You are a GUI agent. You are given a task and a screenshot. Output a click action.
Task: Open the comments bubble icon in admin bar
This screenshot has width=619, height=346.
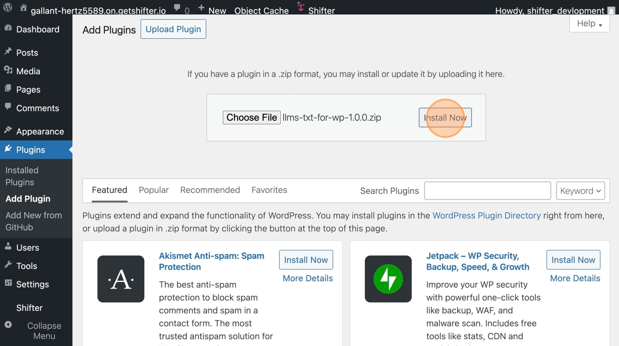click(177, 8)
